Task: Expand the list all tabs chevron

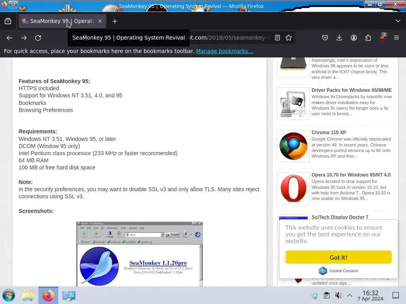Action: 398,21
